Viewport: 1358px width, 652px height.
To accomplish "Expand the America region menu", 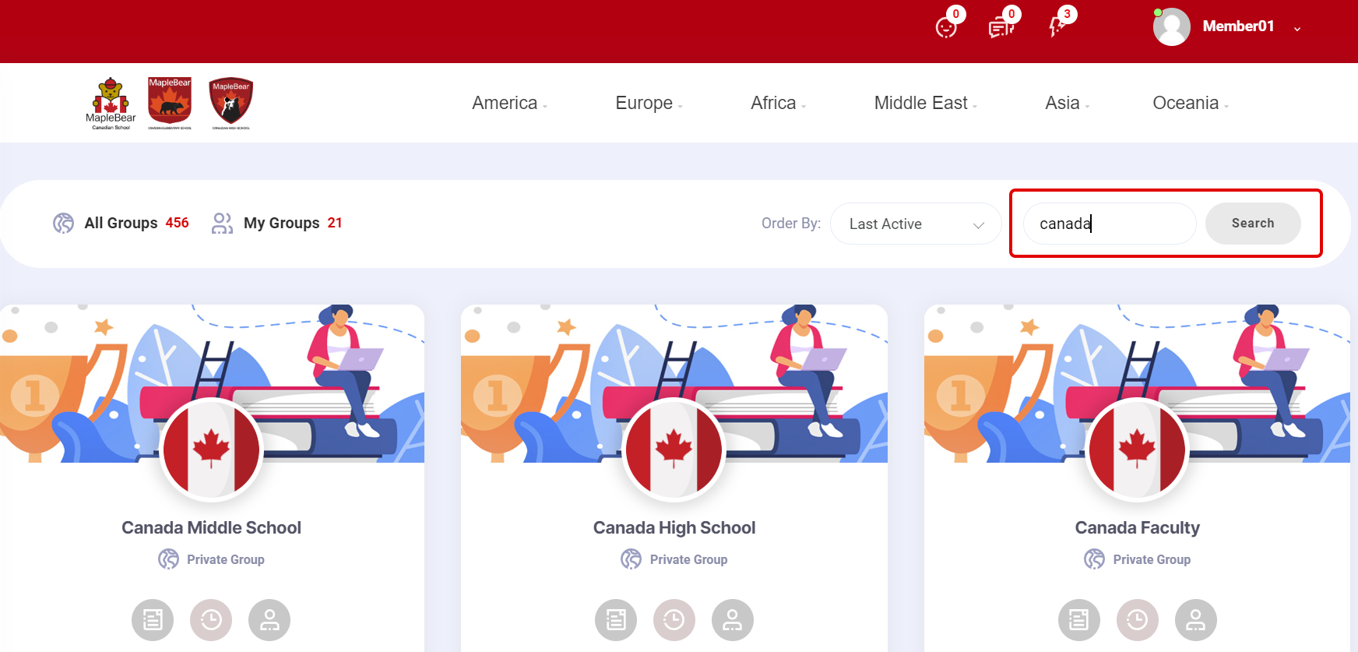I will pyautogui.click(x=509, y=103).
